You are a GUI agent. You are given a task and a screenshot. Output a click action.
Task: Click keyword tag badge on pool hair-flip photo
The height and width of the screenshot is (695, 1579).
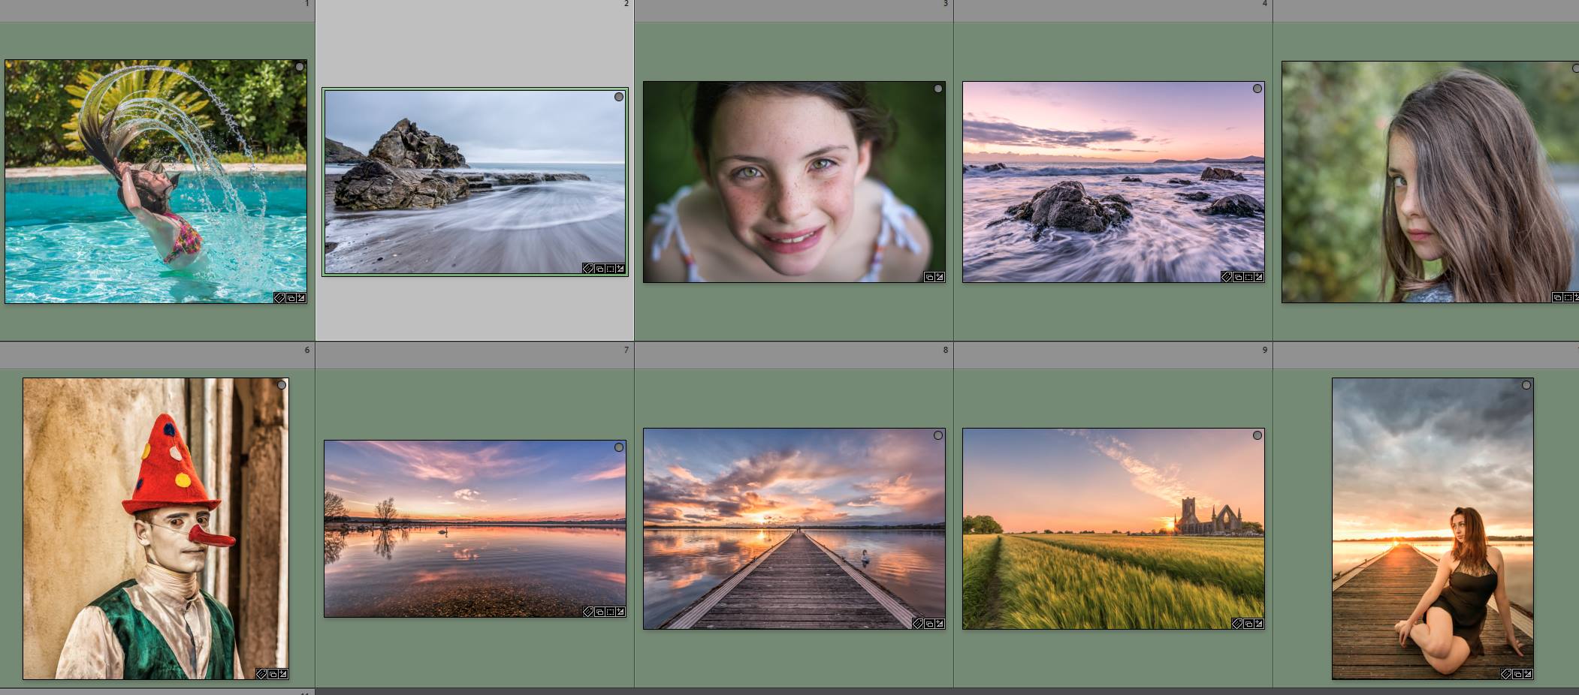pos(279,298)
